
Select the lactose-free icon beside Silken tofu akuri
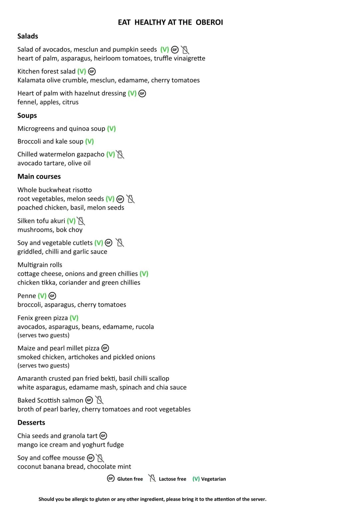pos(81,221)
